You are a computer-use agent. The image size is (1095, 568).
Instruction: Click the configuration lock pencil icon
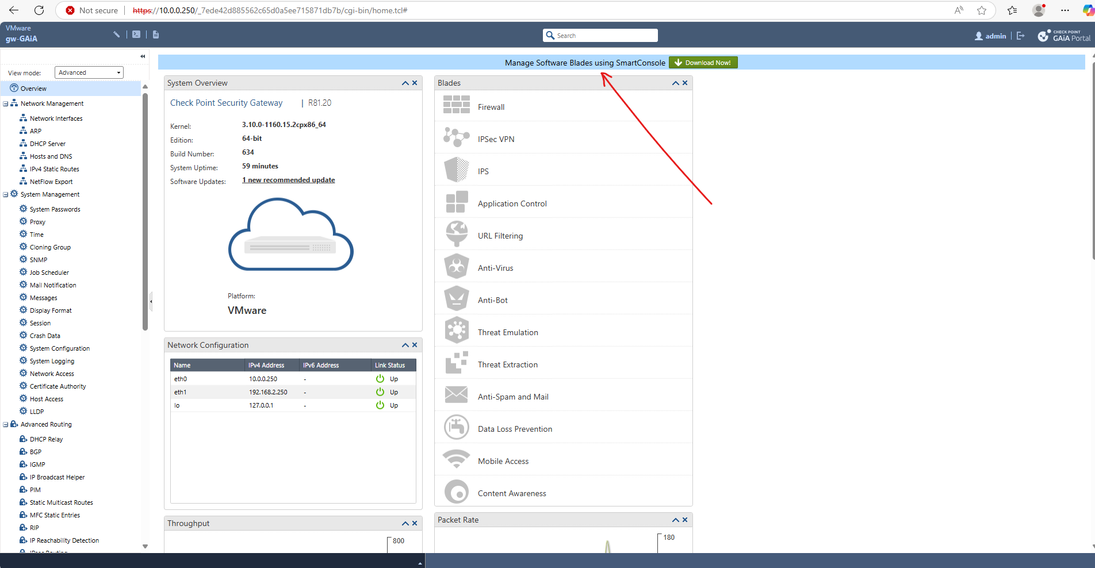[x=117, y=34]
